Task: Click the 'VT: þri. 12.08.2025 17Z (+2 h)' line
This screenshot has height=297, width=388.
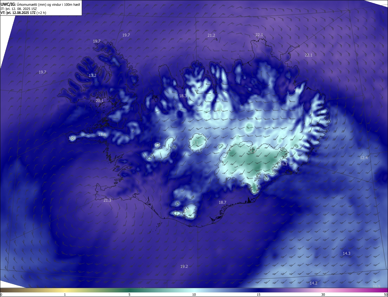Action: [23, 13]
